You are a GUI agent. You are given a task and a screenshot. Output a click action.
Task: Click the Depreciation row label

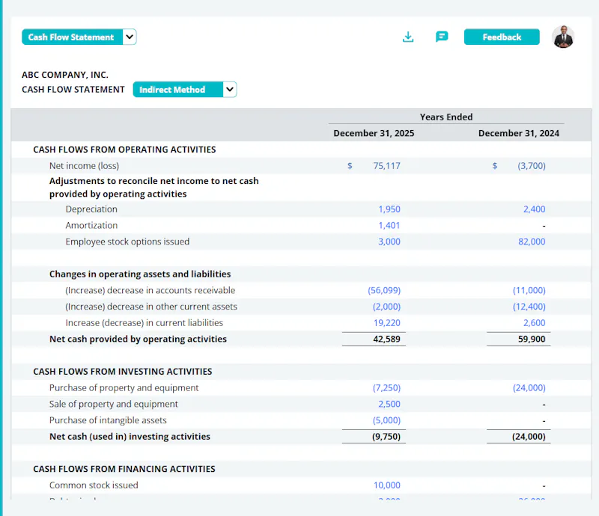pos(91,209)
